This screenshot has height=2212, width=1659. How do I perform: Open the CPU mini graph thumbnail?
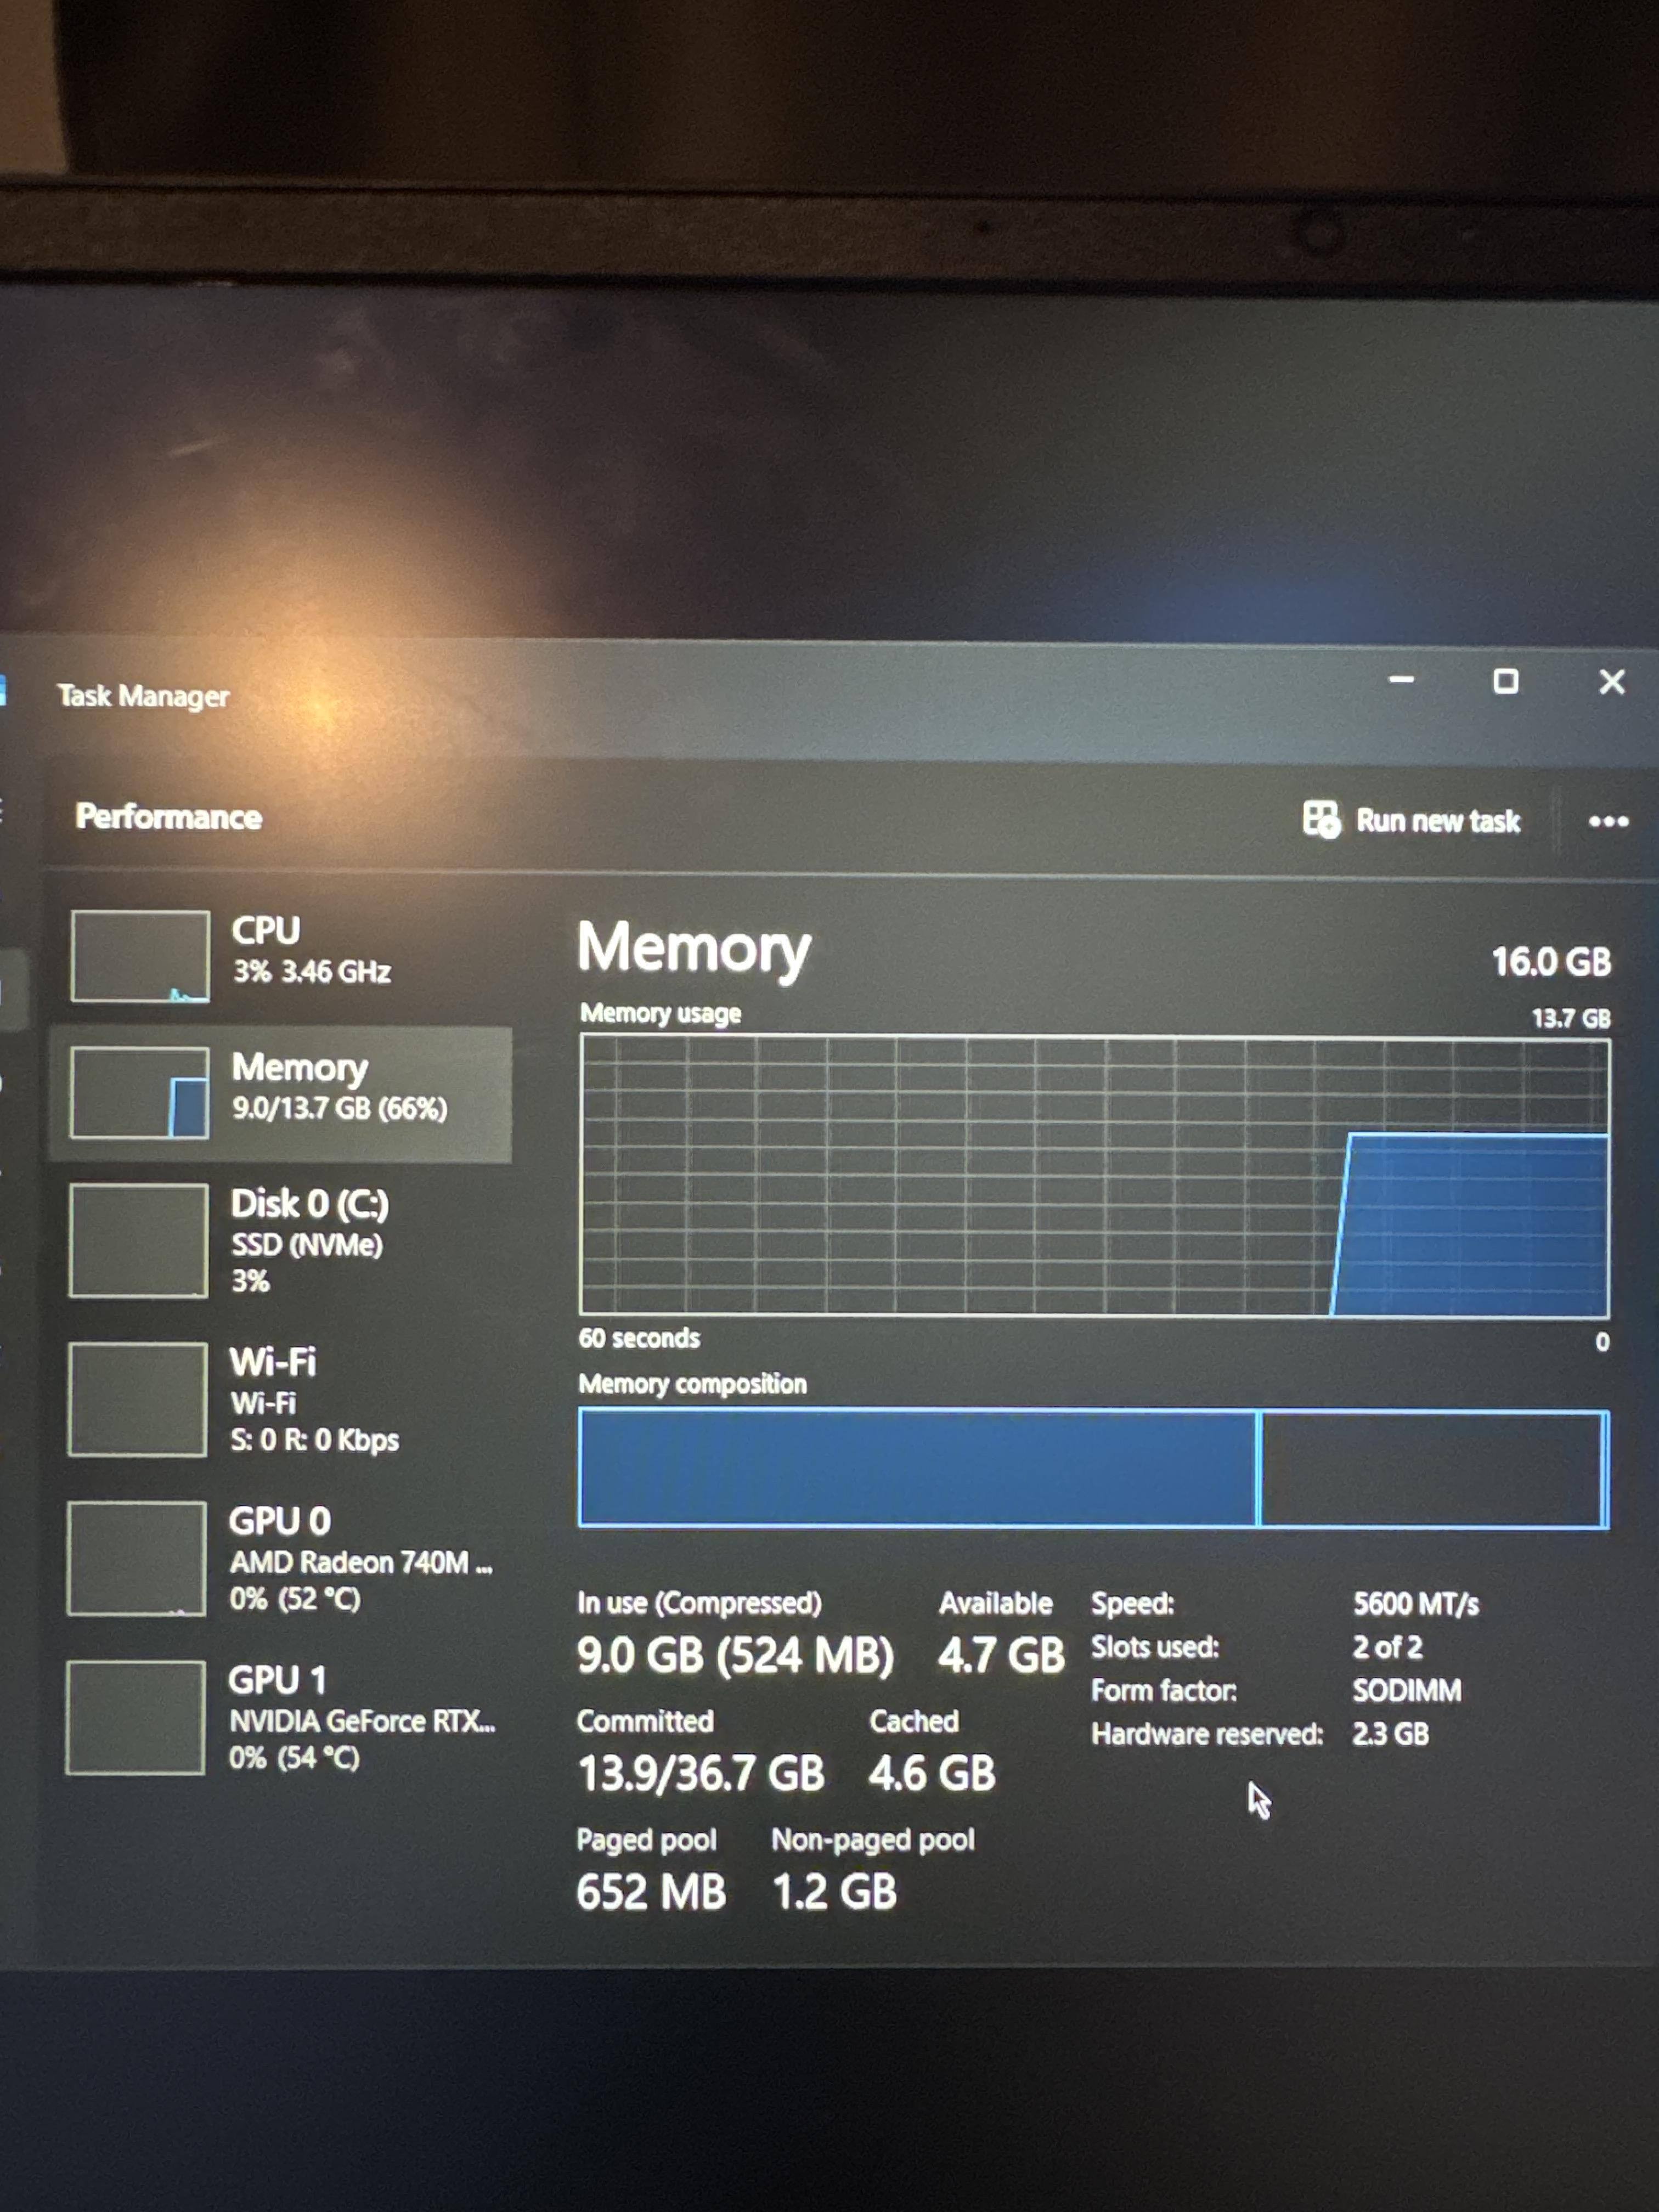pos(140,956)
